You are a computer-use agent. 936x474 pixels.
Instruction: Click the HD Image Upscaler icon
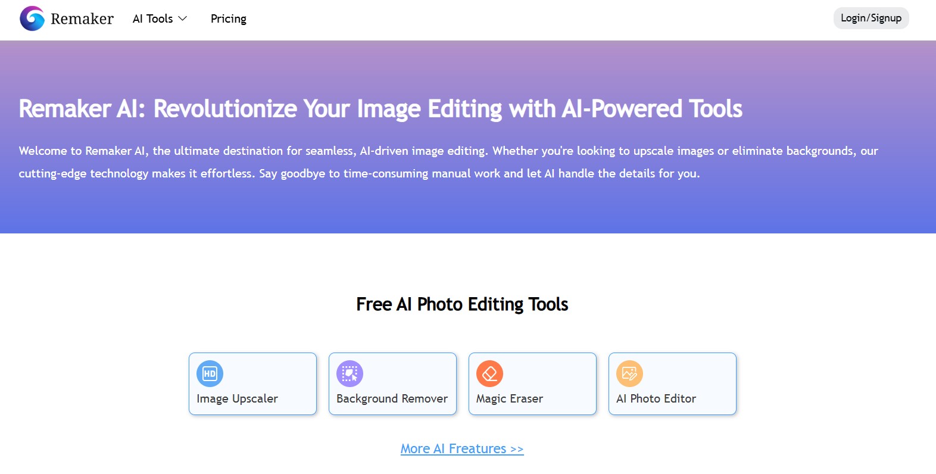point(210,374)
